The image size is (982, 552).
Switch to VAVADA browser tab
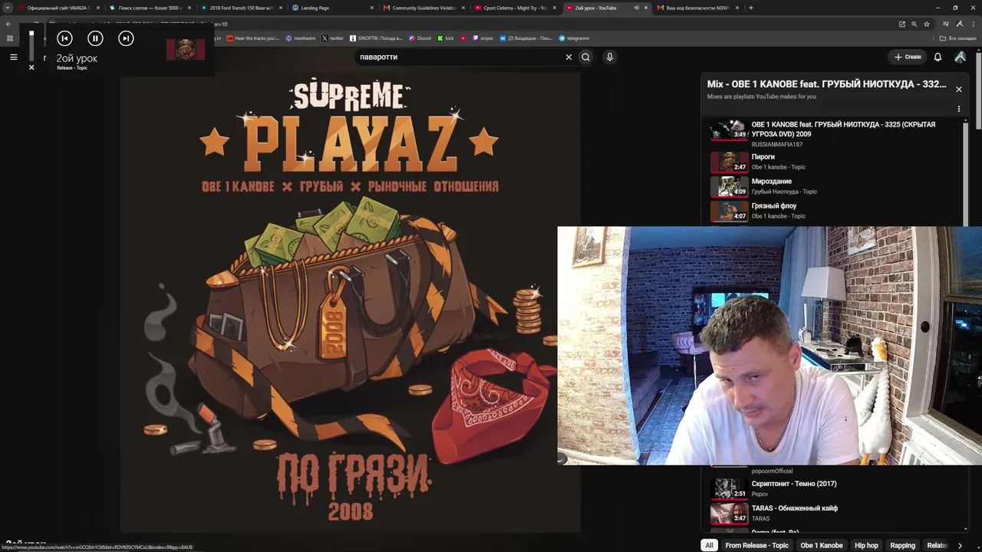point(60,8)
